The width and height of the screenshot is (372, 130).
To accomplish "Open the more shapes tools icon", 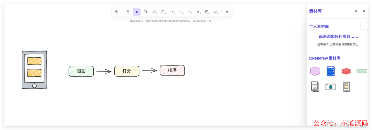I will [227, 12].
